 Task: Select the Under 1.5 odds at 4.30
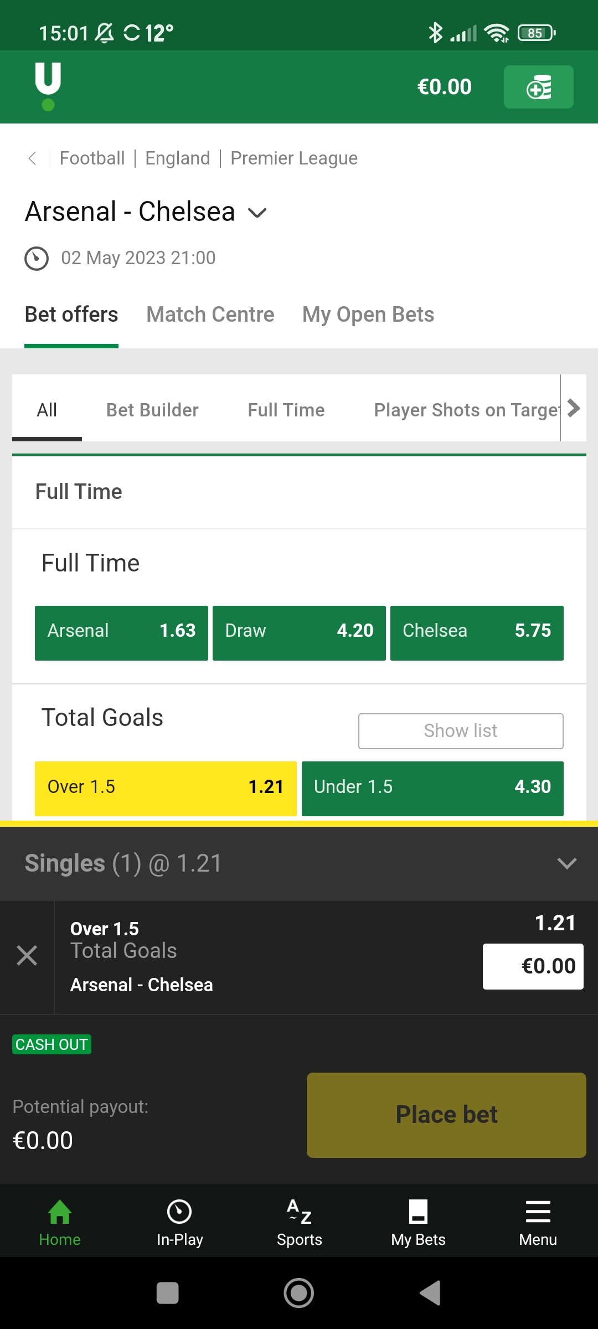[432, 788]
